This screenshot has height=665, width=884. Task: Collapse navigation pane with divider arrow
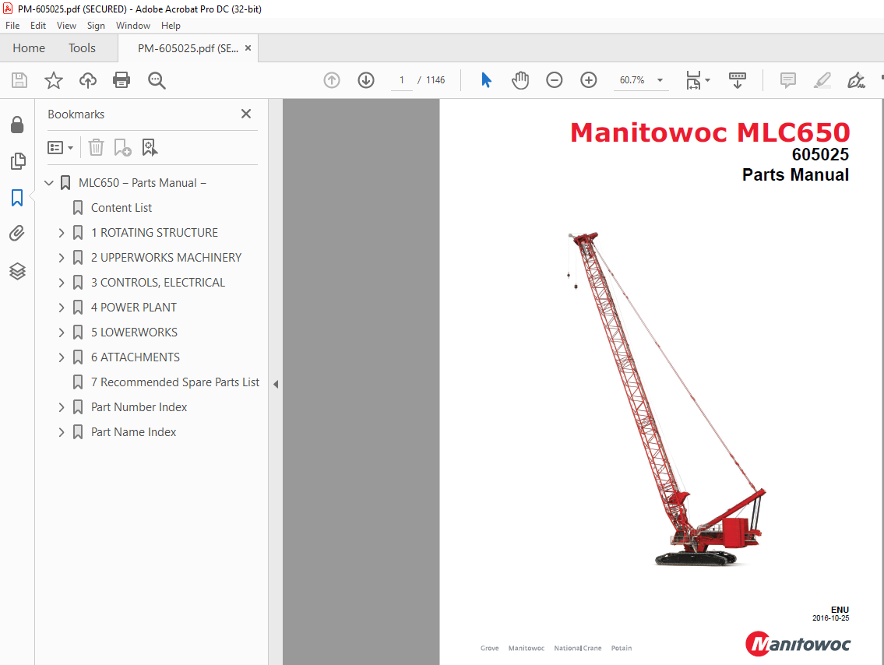pos(276,385)
